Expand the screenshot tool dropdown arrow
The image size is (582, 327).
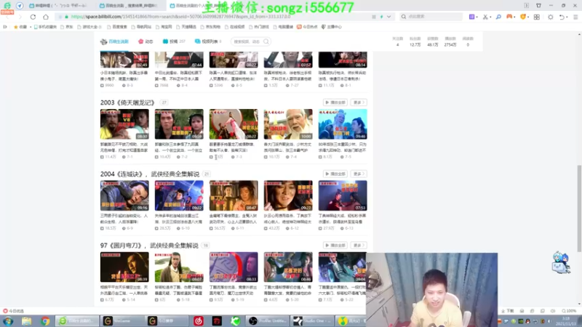click(477, 17)
